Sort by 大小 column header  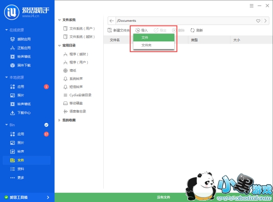pyautogui.click(x=237, y=40)
